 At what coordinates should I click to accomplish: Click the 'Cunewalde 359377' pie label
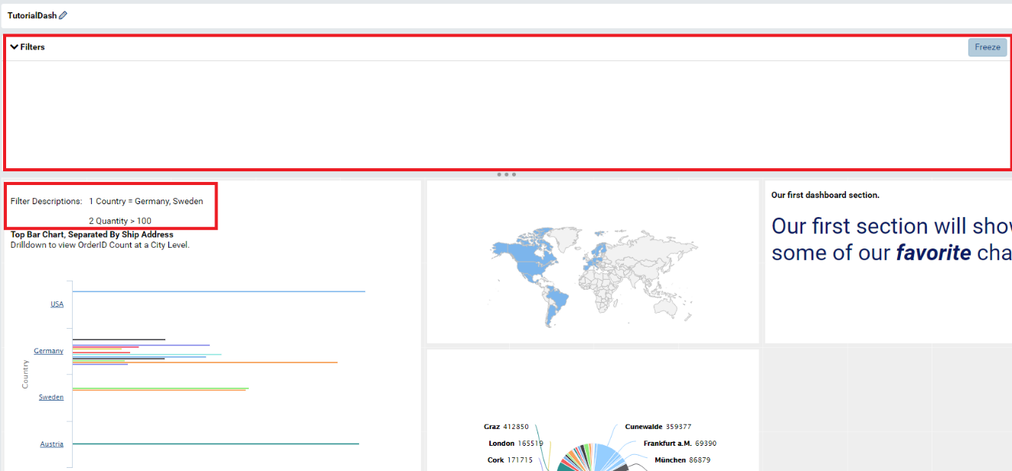pyautogui.click(x=658, y=427)
